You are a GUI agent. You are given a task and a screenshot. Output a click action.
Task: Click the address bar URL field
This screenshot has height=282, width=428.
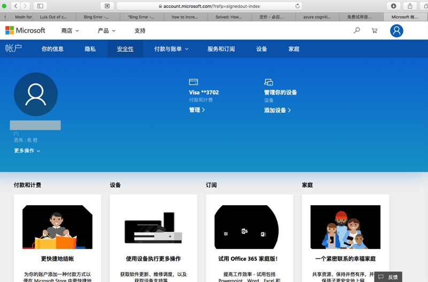[209, 6]
